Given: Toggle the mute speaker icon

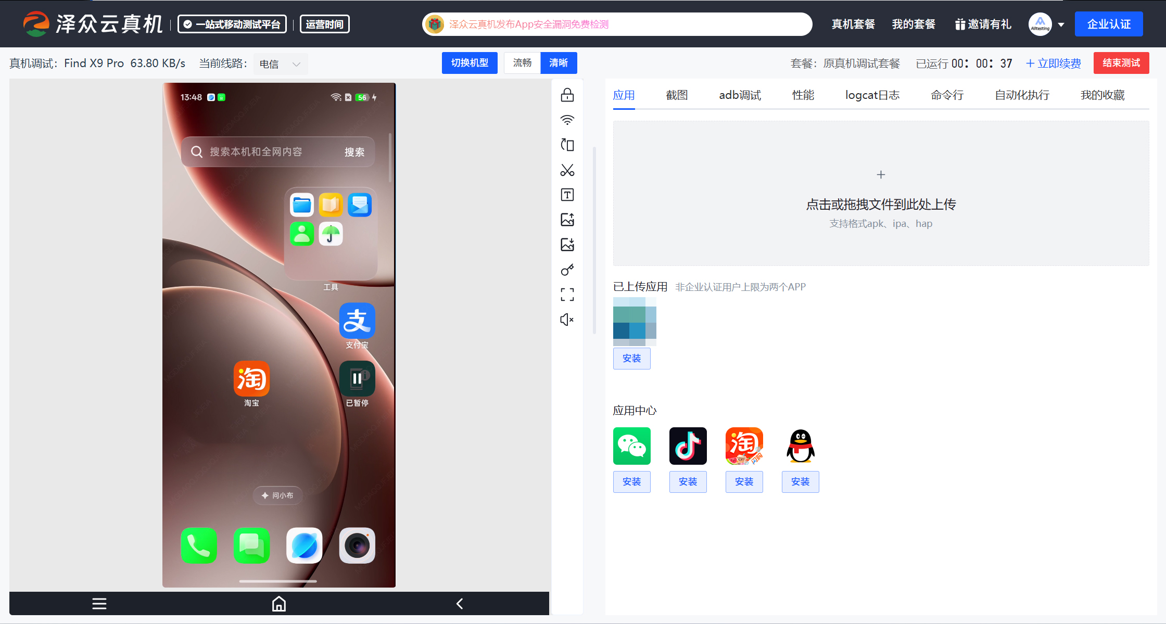Looking at the screenshot, I should tap(567, 320).
